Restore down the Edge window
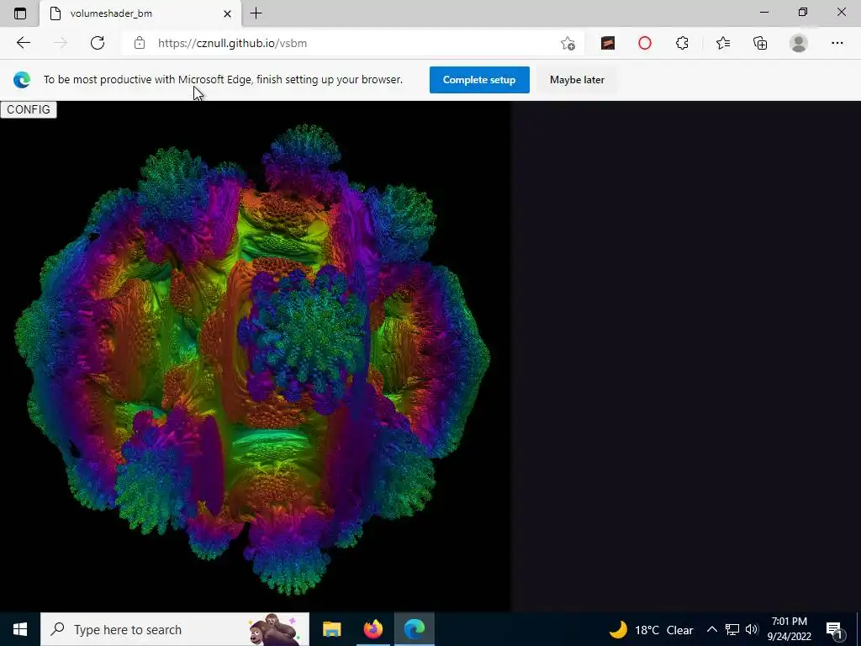 tap(803, 12)
